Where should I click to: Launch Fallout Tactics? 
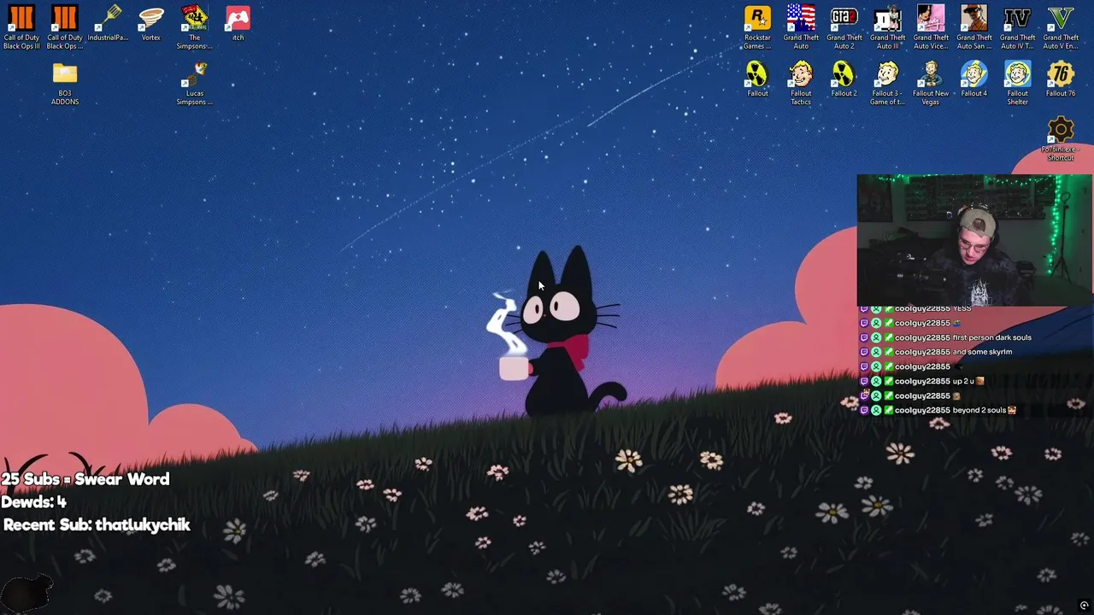click(x=801, y=84)
